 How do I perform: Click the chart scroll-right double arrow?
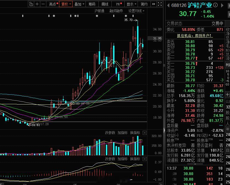point(161,184)
